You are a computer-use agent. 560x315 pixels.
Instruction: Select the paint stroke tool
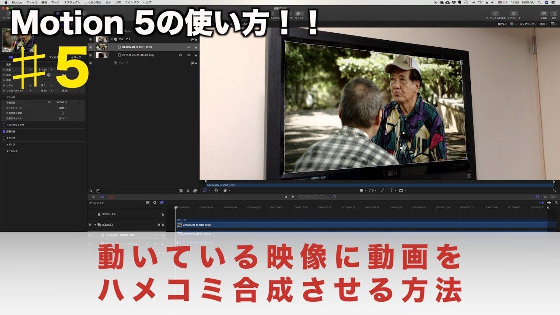[x=382, y=190]
